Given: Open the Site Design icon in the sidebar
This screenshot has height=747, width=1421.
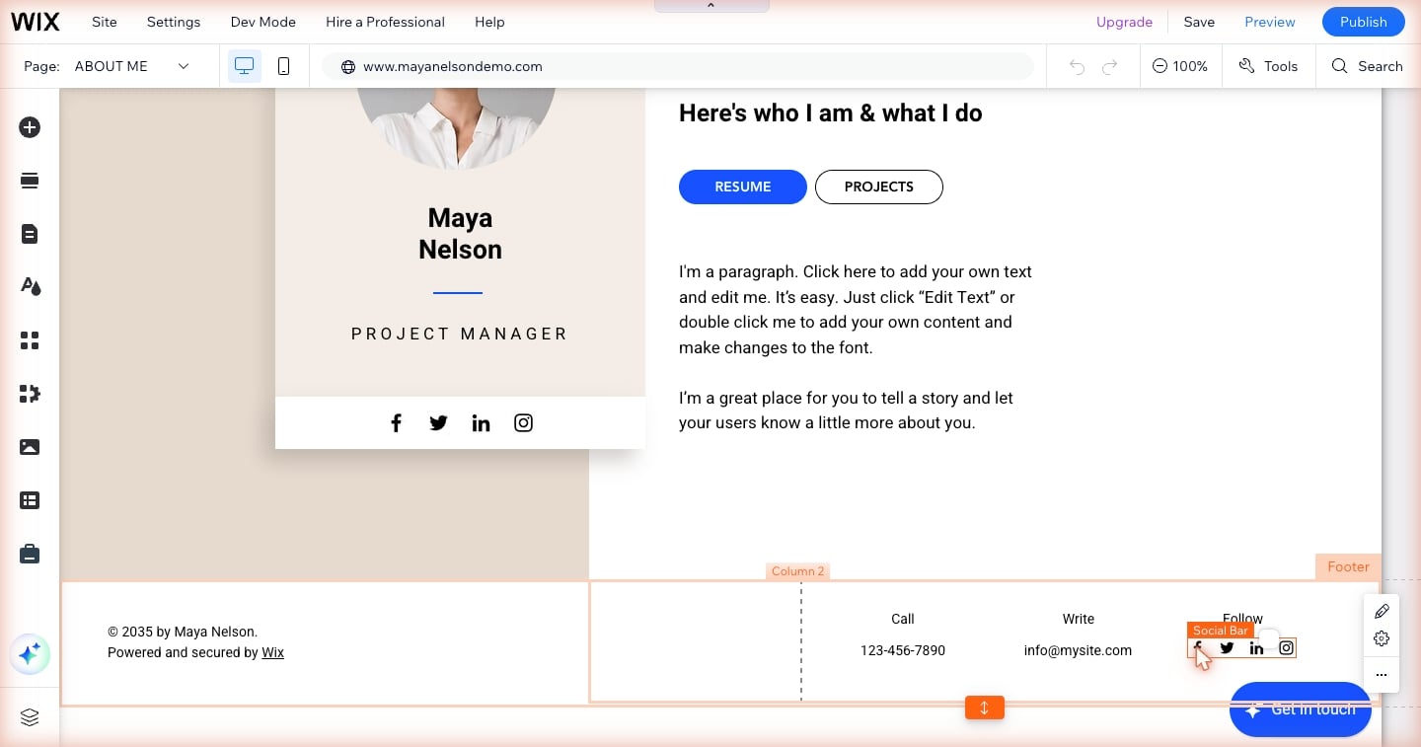Looking at the screenshot, I should coord(30,287).
